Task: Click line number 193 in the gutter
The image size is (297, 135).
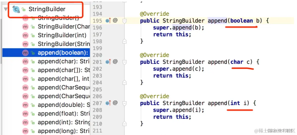Action: [97, 7]
